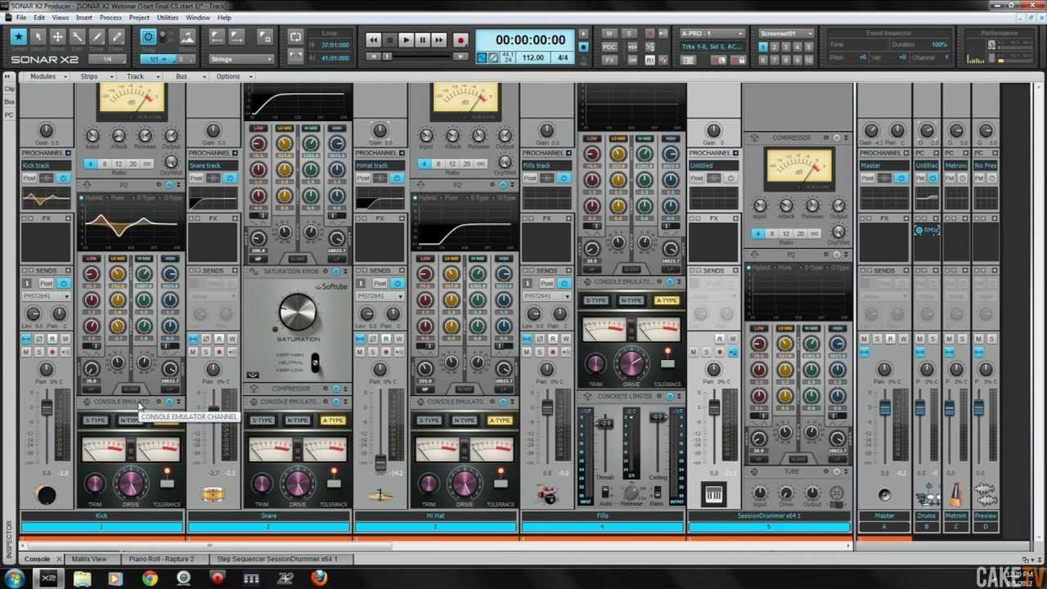Click the PDC override button
The image size is (1047, 589).
(x=609, y=47)
